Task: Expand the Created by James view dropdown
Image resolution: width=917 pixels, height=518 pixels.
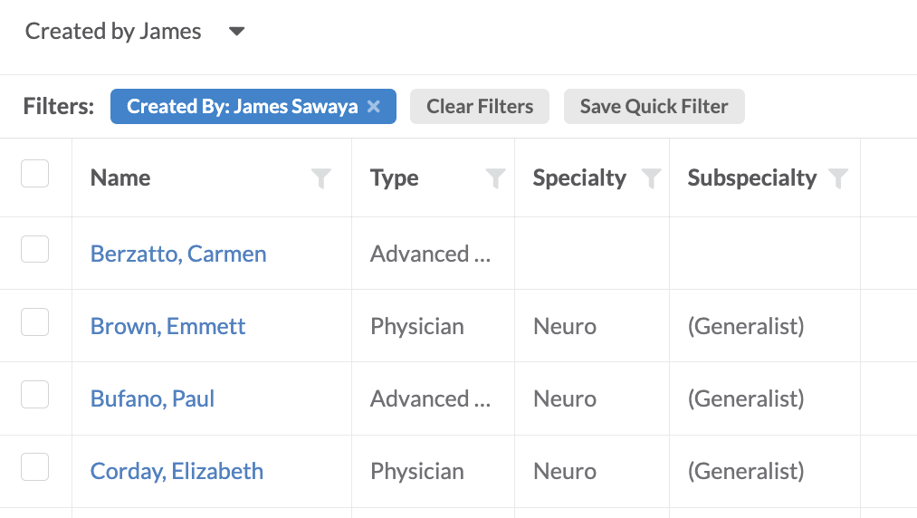Action: [236, 31]
